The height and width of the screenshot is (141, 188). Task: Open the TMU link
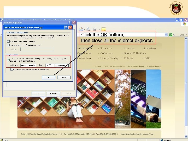point(105,66)
